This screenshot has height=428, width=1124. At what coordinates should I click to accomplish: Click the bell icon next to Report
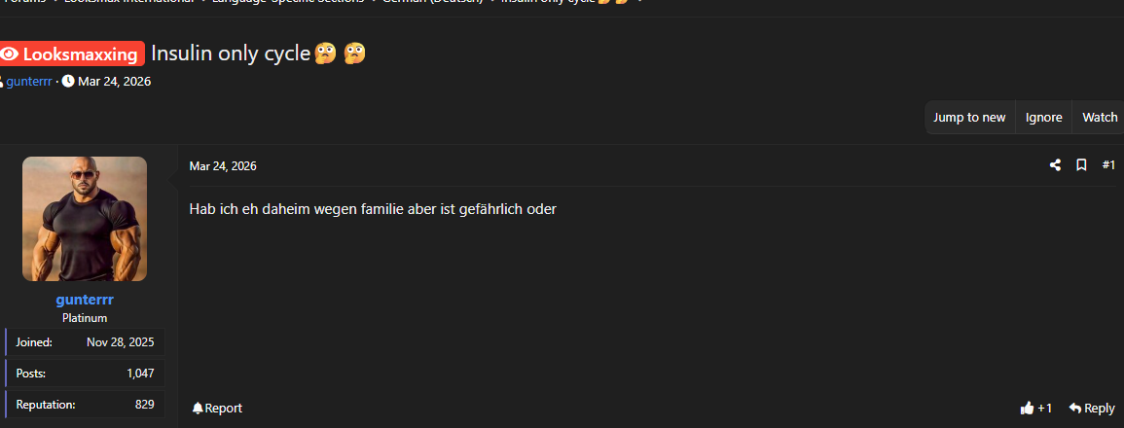(x=198, y=408)
